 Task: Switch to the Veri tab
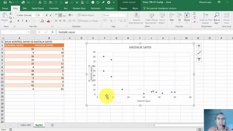(66, 8)
